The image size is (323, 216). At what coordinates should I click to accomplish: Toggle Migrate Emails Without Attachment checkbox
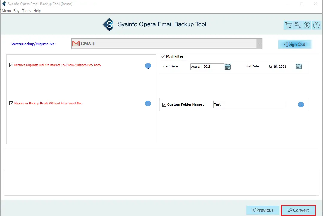pyautogui.click(x=11, y=104)
